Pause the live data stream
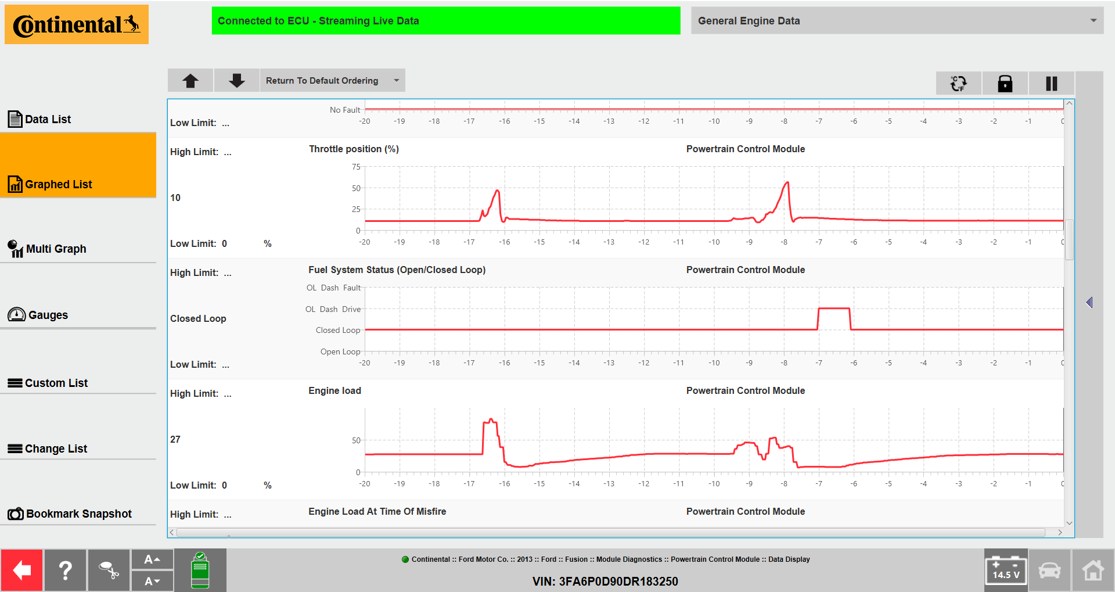The image size is (1115, 592). tap(1051, 83)
